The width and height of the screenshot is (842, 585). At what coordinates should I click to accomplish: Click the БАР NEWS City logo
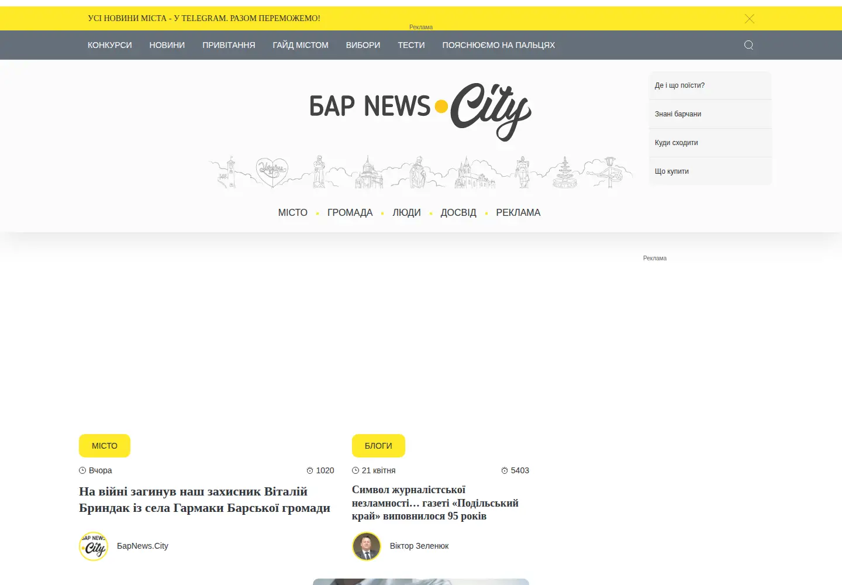420,111
